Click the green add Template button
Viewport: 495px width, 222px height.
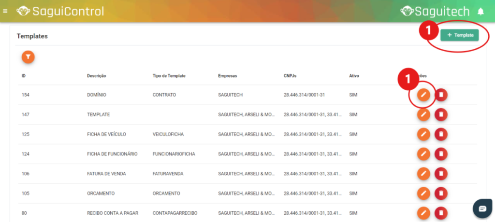click(459, 35)
